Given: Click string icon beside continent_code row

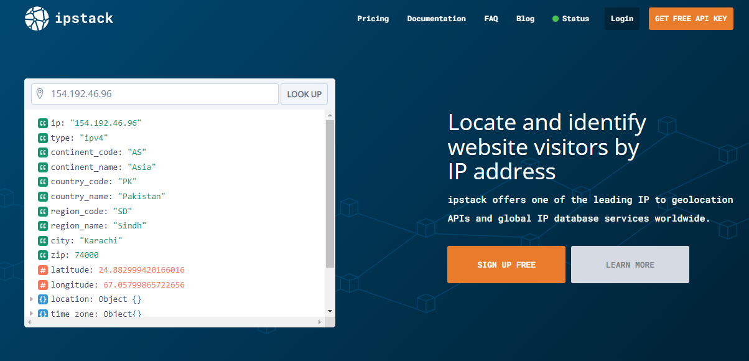Looking at the screenshot, I should [43, 152].
